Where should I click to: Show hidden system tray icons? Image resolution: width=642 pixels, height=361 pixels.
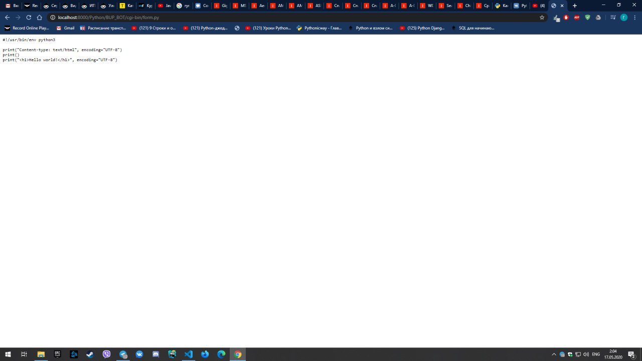[554, 354]
